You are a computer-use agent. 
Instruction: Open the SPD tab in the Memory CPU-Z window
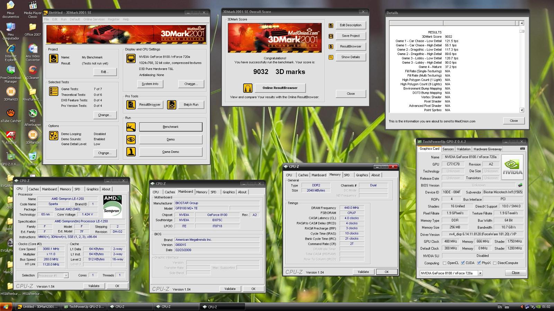(x=347, y=175)
